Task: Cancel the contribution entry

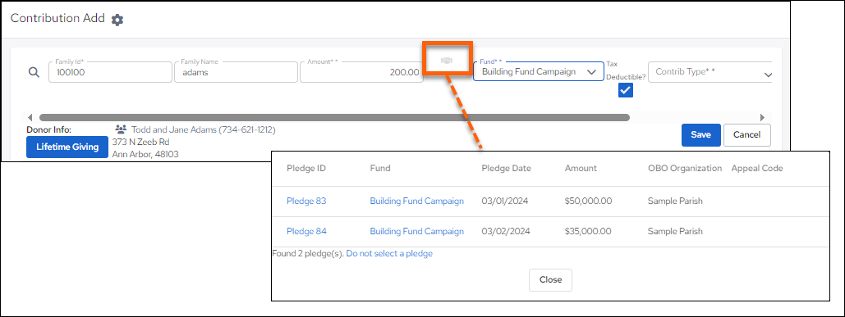Action: click(x=747, y=135)
